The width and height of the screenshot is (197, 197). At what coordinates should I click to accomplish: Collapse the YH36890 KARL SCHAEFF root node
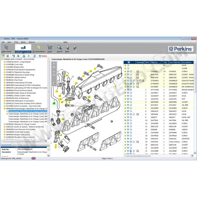(2, 59)
